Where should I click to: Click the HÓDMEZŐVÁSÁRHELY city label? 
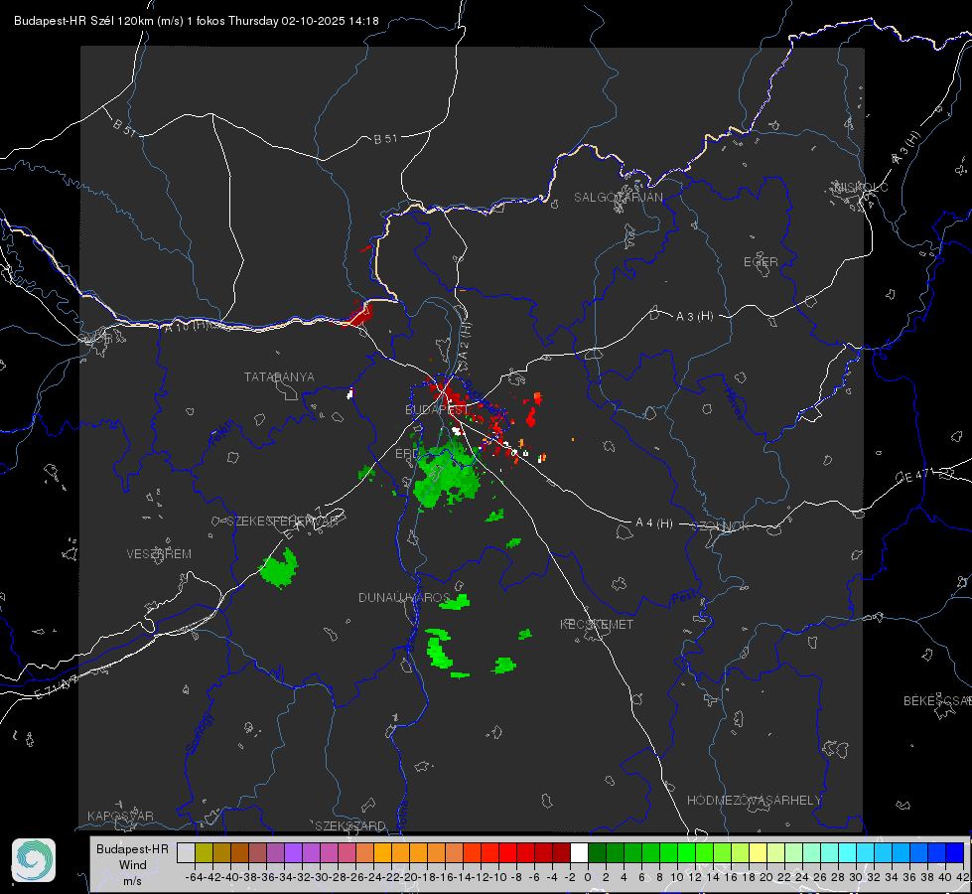click(x=754, y=801)
